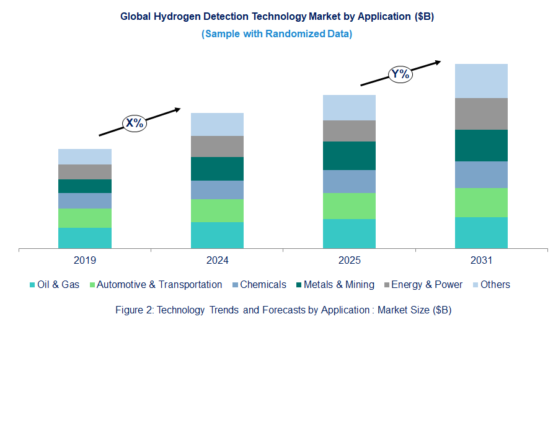
Task: Toggle the Others legend label
Action: (x=496, y=284)
